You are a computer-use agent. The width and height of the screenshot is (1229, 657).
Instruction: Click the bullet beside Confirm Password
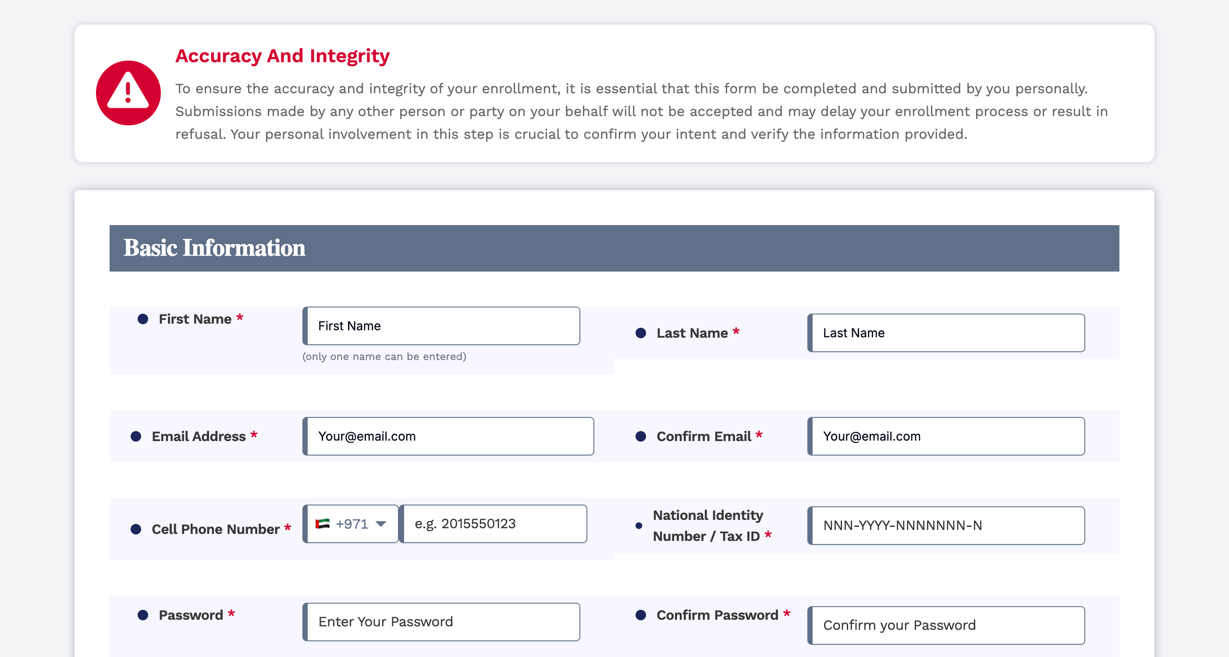641,615
